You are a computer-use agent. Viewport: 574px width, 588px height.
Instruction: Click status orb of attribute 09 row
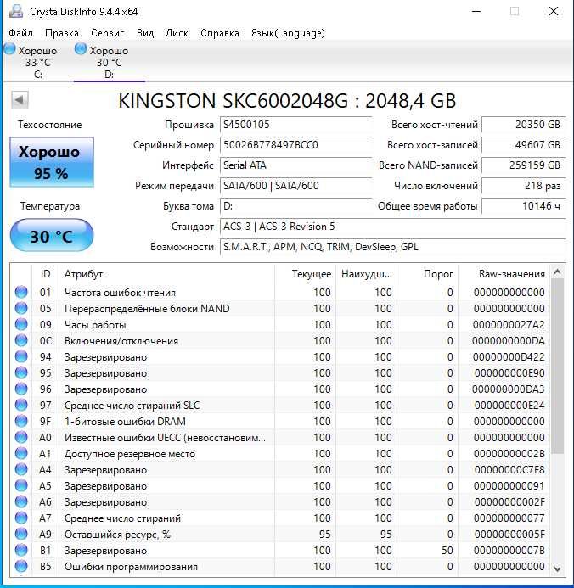[21, 324]
